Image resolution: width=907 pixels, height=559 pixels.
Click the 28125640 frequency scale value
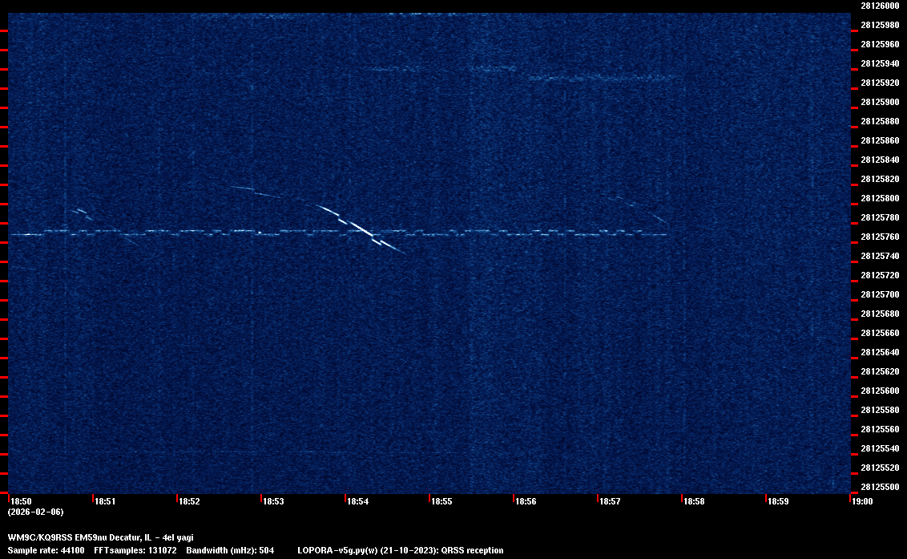879,352
